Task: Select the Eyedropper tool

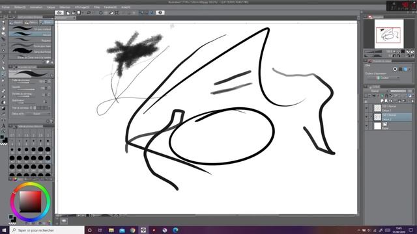Action: click(3, 57)
